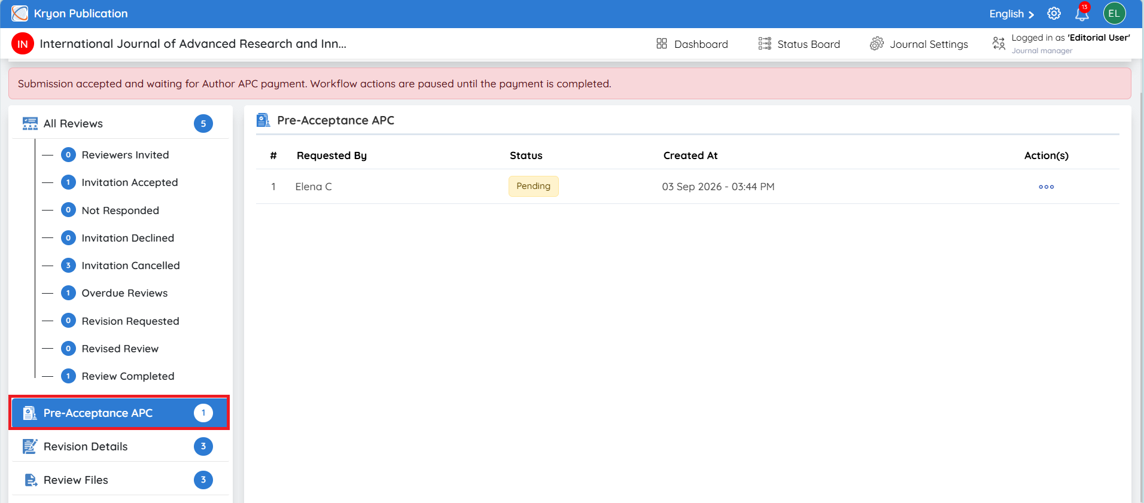
Task: Open the notifications bell icon
Action: pos(1082,13)
